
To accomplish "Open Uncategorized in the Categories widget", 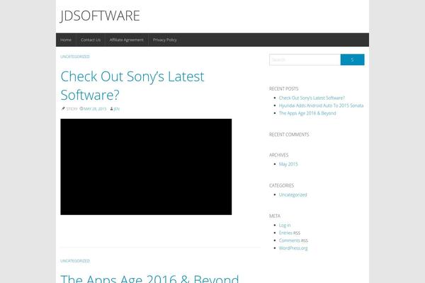I will pos(293,195).
